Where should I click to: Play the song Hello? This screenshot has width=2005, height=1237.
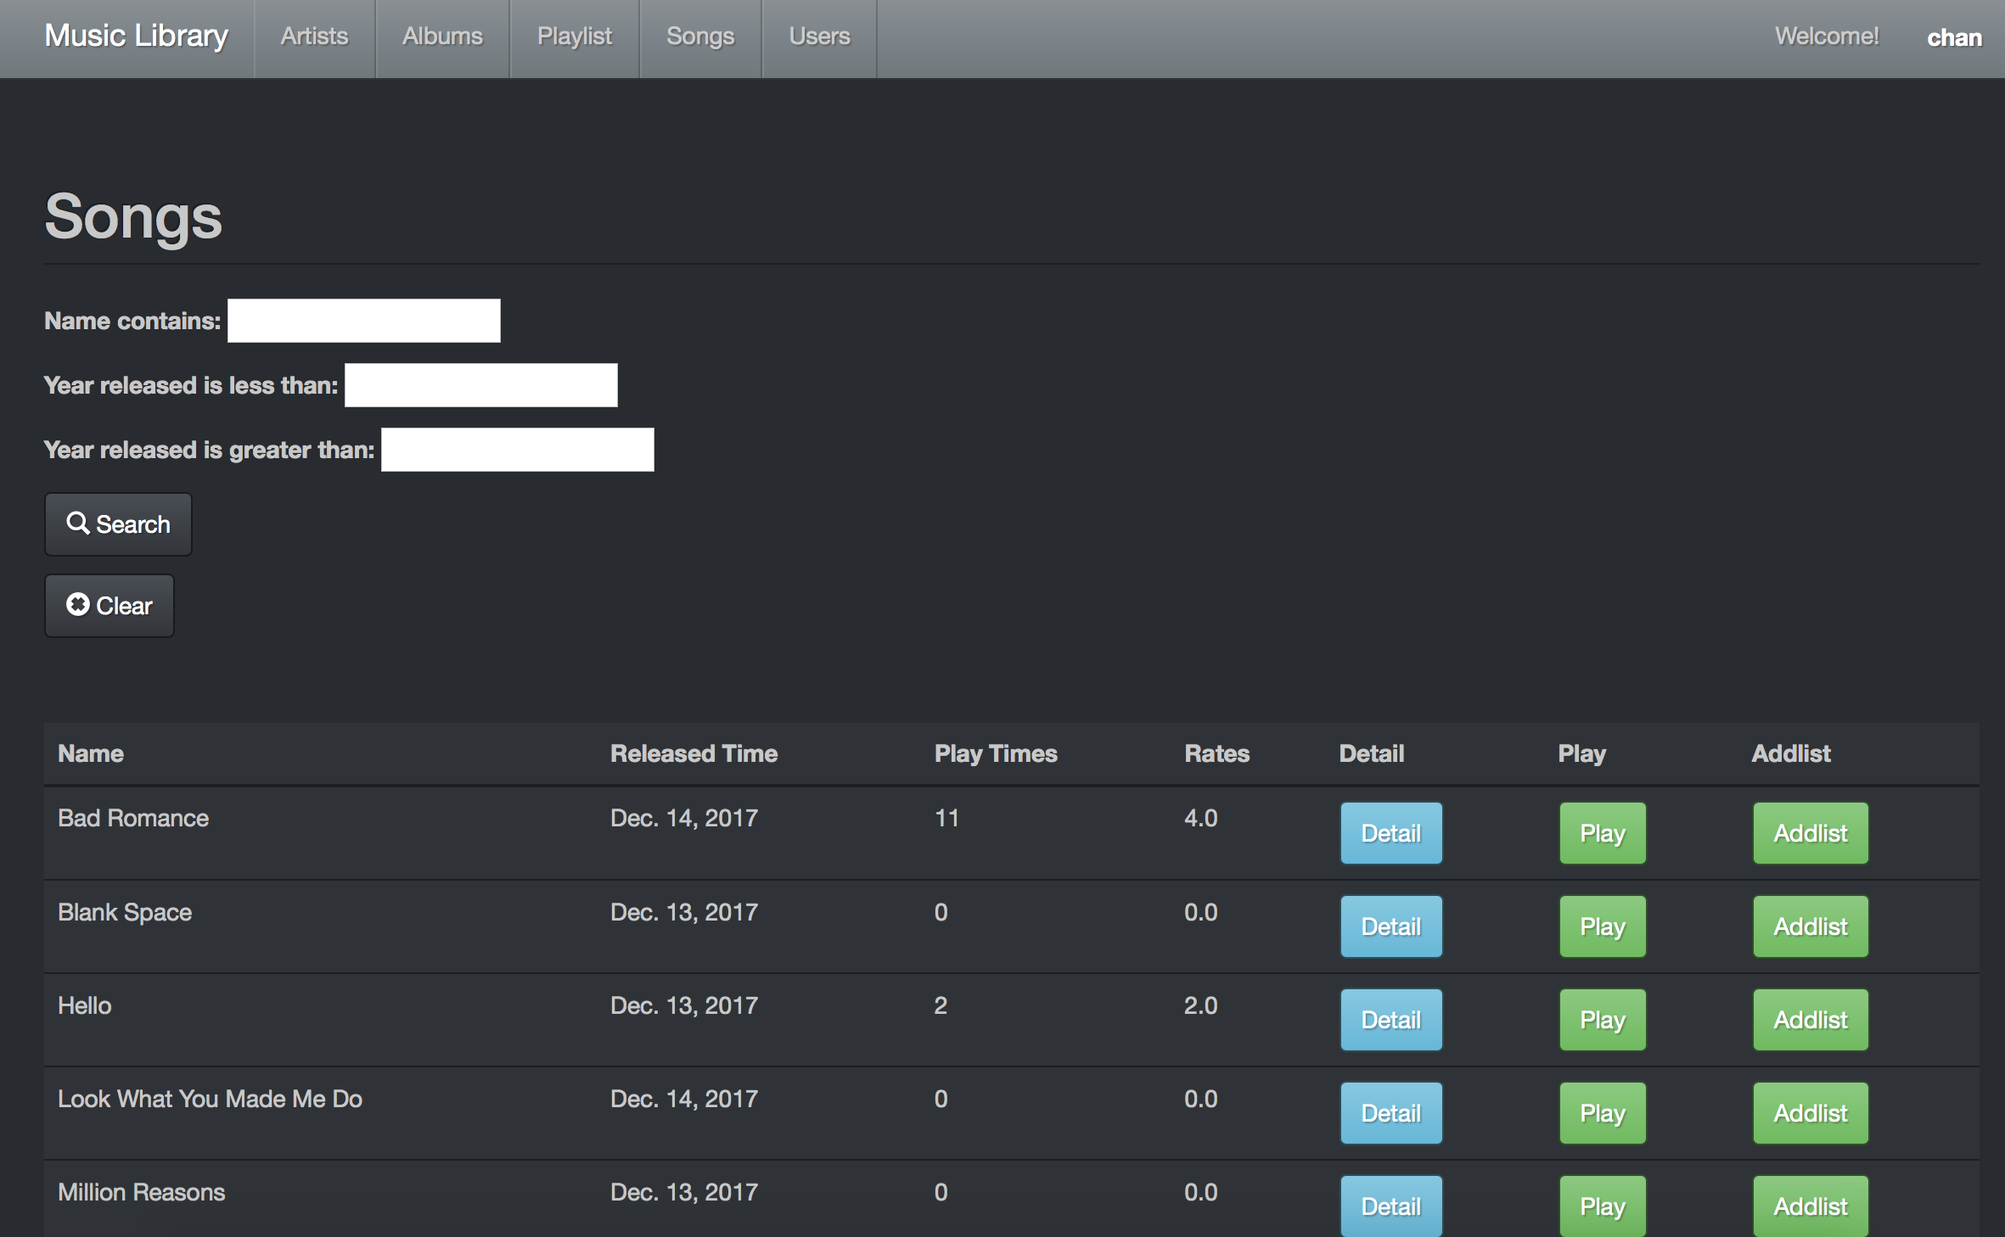1602,1020
